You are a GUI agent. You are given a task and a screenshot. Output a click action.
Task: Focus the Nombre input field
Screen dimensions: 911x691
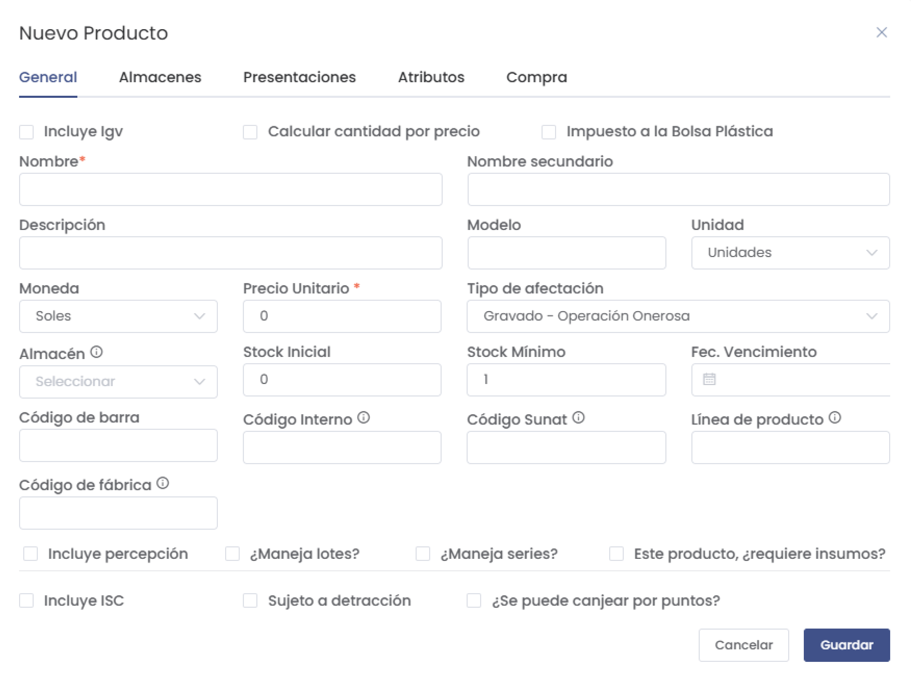231,189
